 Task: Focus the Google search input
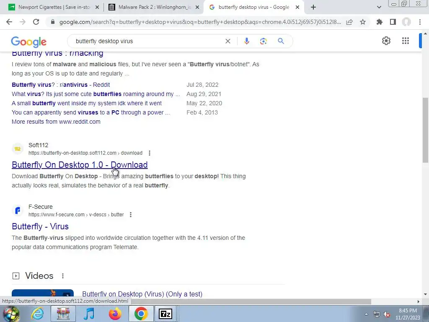click(x=148, y=41)
